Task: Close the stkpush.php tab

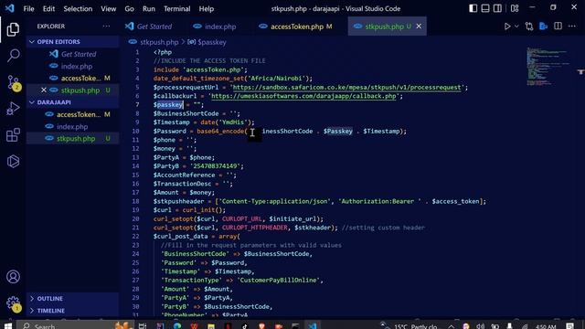Action: (x=419, y=27)
